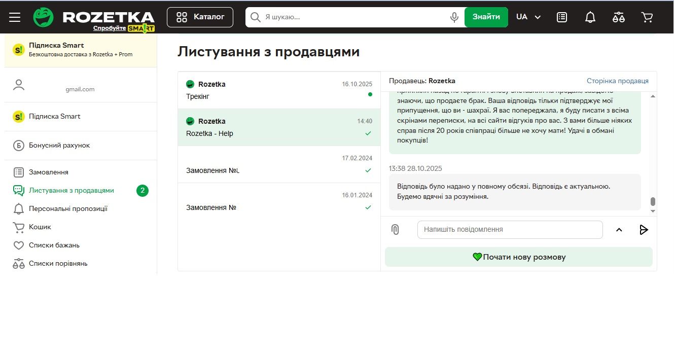Image resolution: width=674 pixels, height=354 pixels.
Task: Click the chat scrollbar thumb
Action: 653,202
